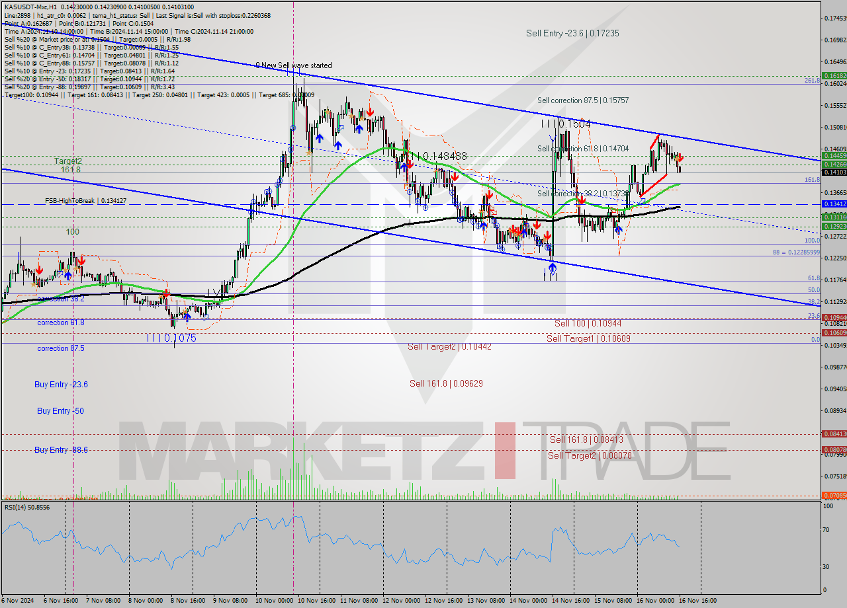Viewport: 847px width, 608px height.
Task: Click the 'Buy Entry -50' label
Action: (60, 410)
